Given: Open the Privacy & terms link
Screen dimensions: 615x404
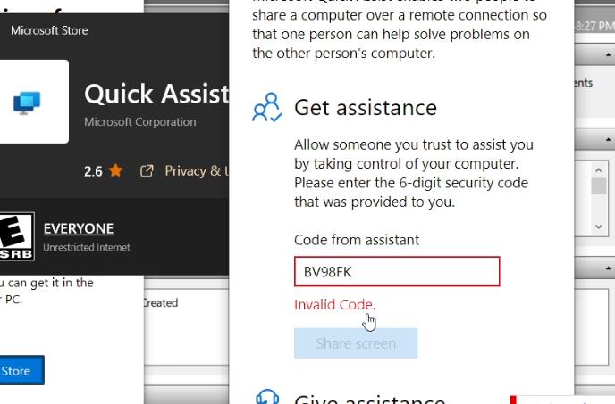Looking at the screenshot, I should tap(197, 170).
